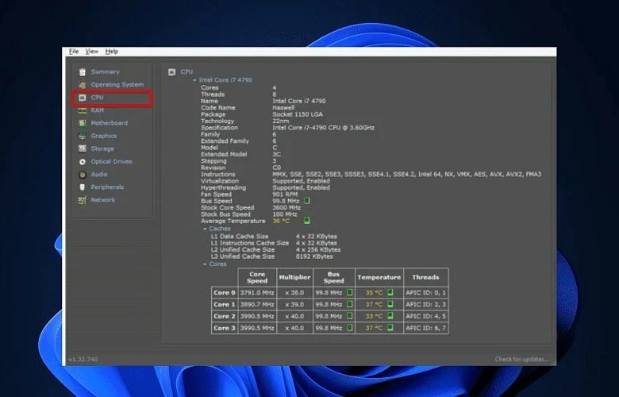
Task: Click the Stock Core Speed 3600 MHz value
Action: coord(286,207)
